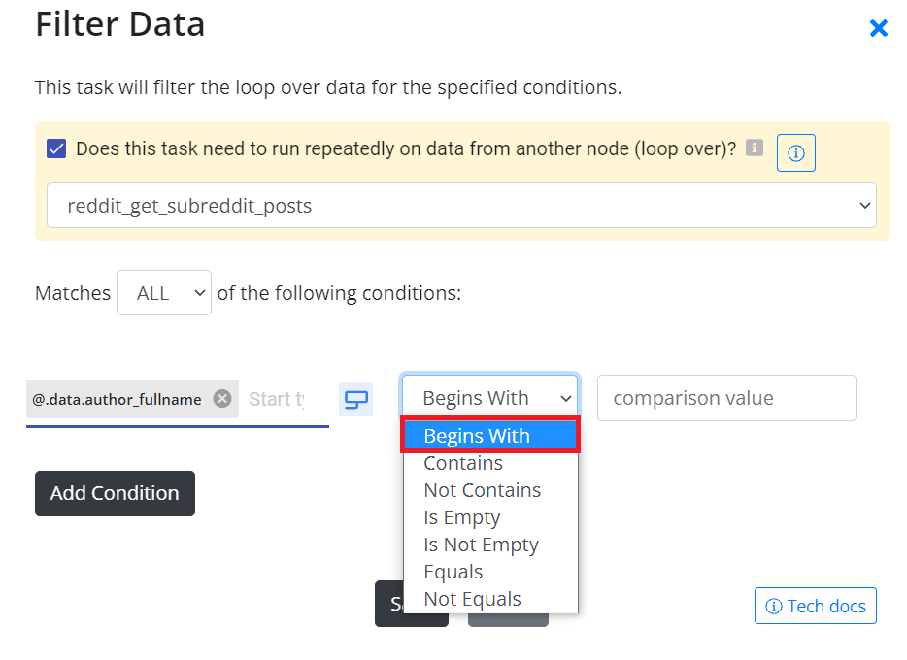Expand the Matches ALL dropdown
This screenshot has height=660, width=907.
[164, 293]
